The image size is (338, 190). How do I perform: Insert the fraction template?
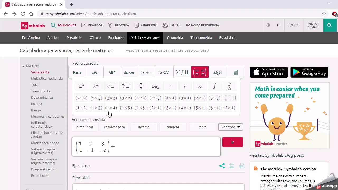(x=140, y=86)
